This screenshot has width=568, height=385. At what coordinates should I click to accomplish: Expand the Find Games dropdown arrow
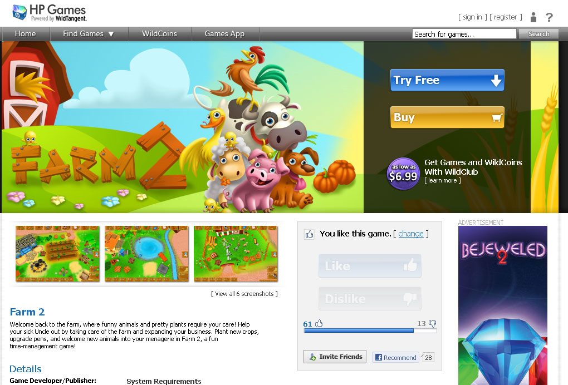(x=111, y=34)
